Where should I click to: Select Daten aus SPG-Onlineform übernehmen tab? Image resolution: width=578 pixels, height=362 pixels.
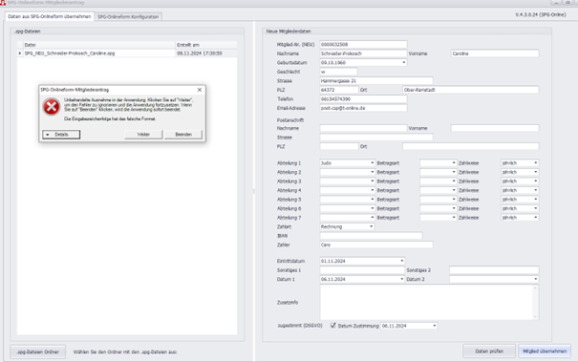50,16
